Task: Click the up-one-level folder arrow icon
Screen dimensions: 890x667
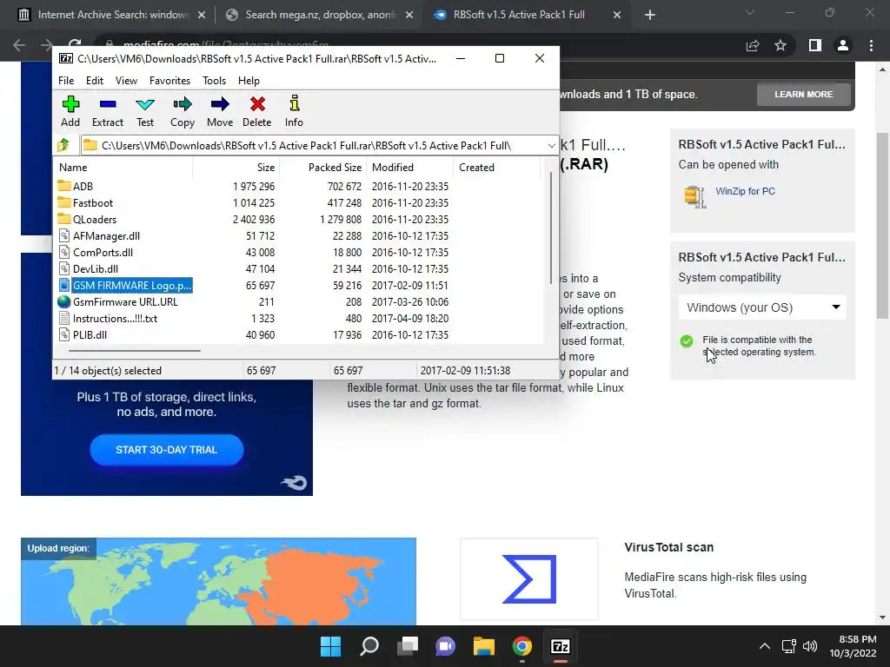Action: 63,145
